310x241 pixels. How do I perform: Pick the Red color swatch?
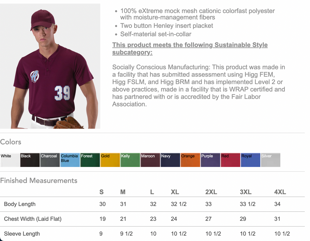[230, 160]
